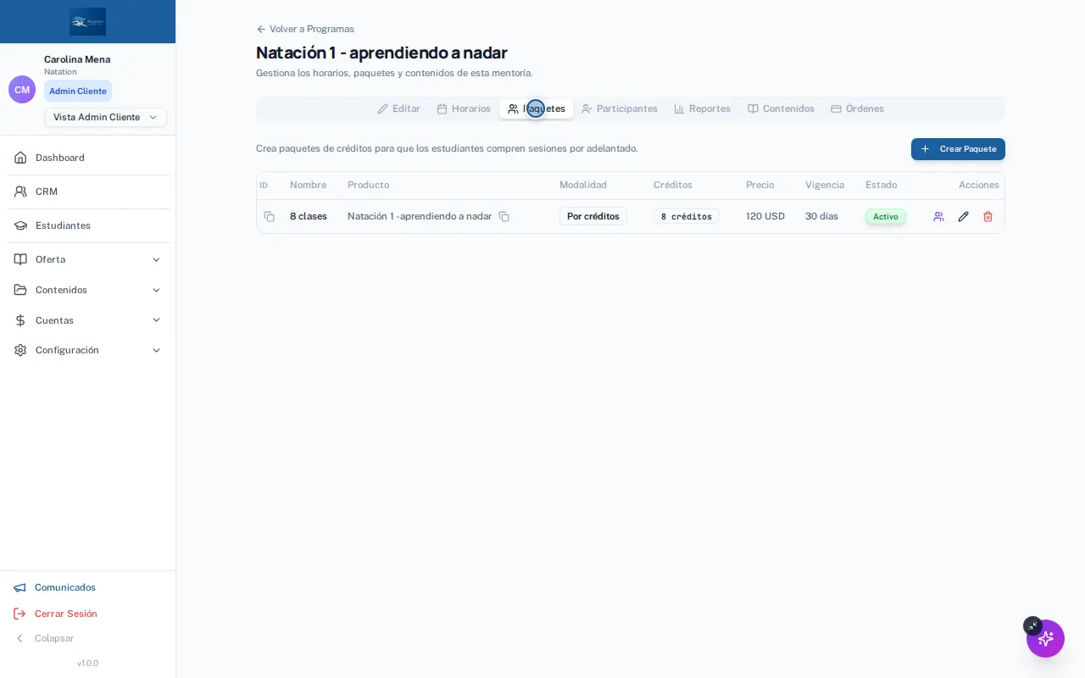Click the Crear Paquete button
Screen dimensions: 1085x678
(958, 149)
